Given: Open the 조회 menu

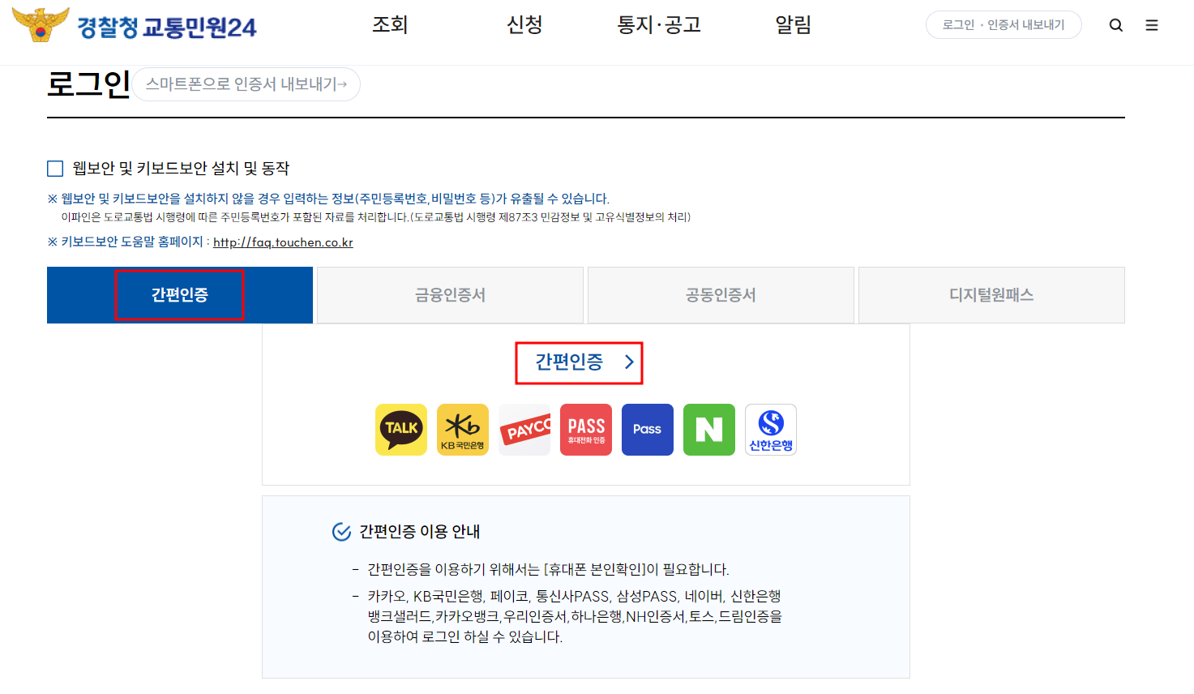Looking at the screenshot, I should click(x=390, y=25).
